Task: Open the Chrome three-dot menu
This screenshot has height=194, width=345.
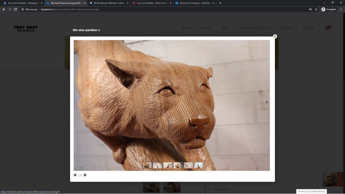Action: coord(341,9)
